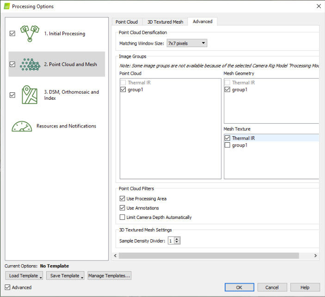Click the Sample Density Divider spinner arrows
325x297 pixels.
pos(178,241)
